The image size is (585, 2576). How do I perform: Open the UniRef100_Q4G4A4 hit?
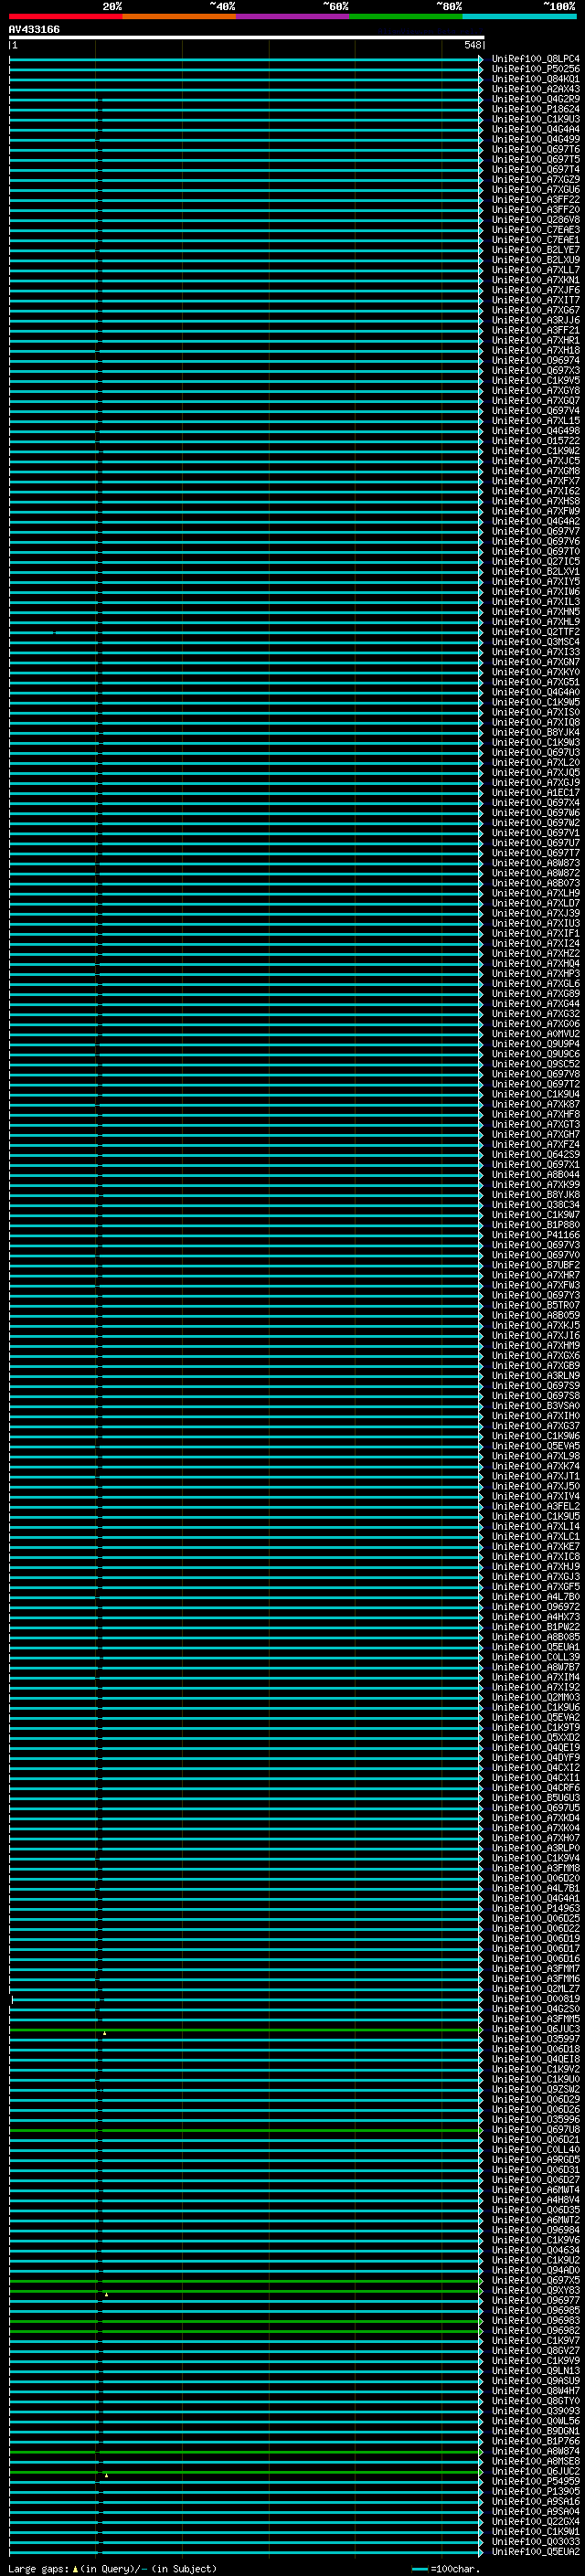535,129
